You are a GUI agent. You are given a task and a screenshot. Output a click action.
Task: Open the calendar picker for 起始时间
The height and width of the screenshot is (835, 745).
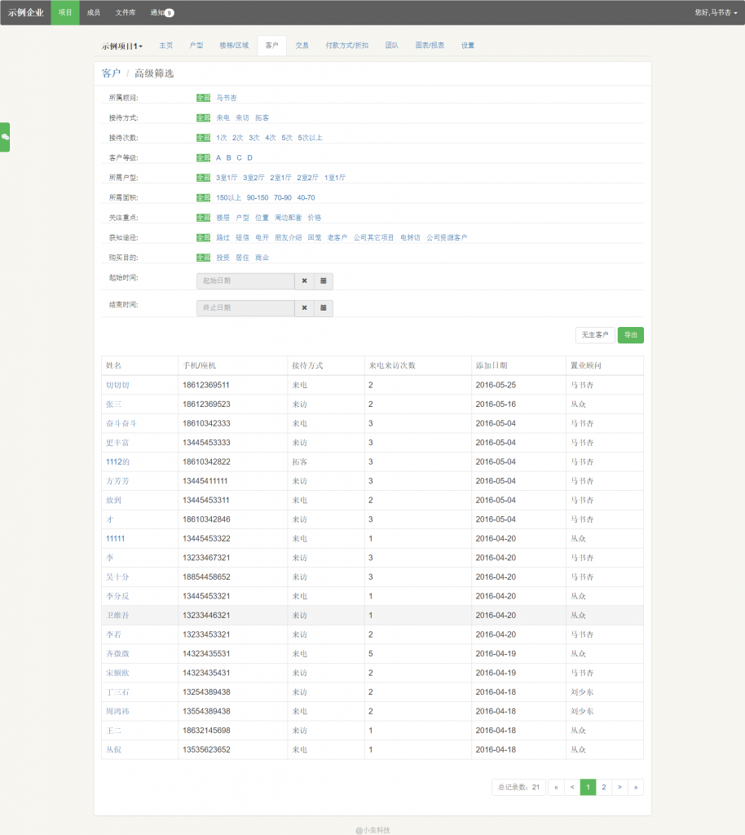pyautogui.click(x=323, y=281)
